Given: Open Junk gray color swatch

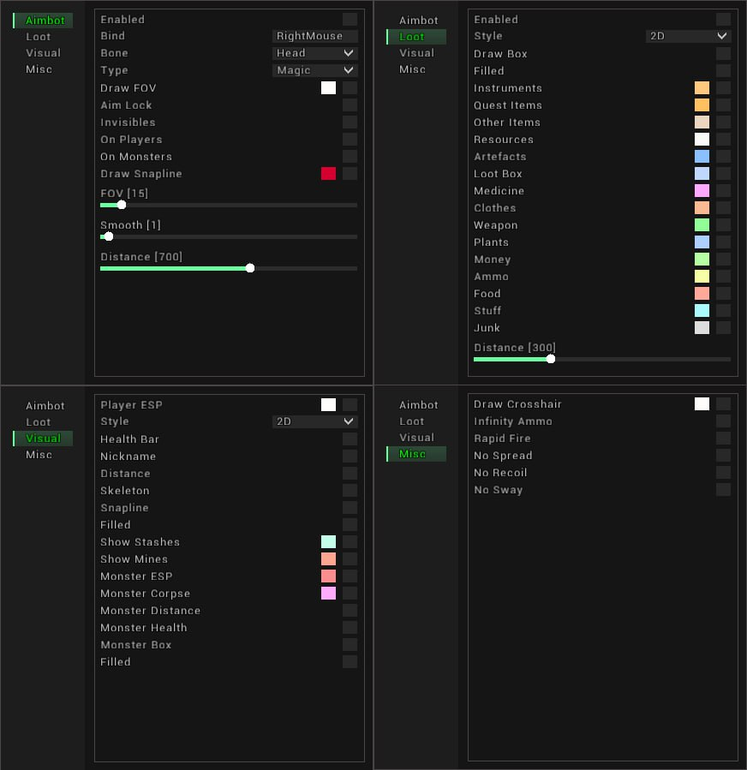Looking at the screenshot, I should coord(702,327).
